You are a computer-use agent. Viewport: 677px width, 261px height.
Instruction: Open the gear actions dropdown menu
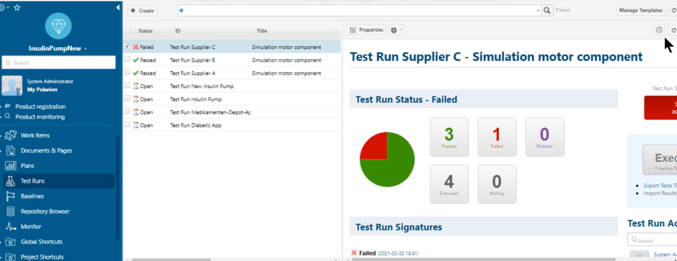[x=396, y=30]
